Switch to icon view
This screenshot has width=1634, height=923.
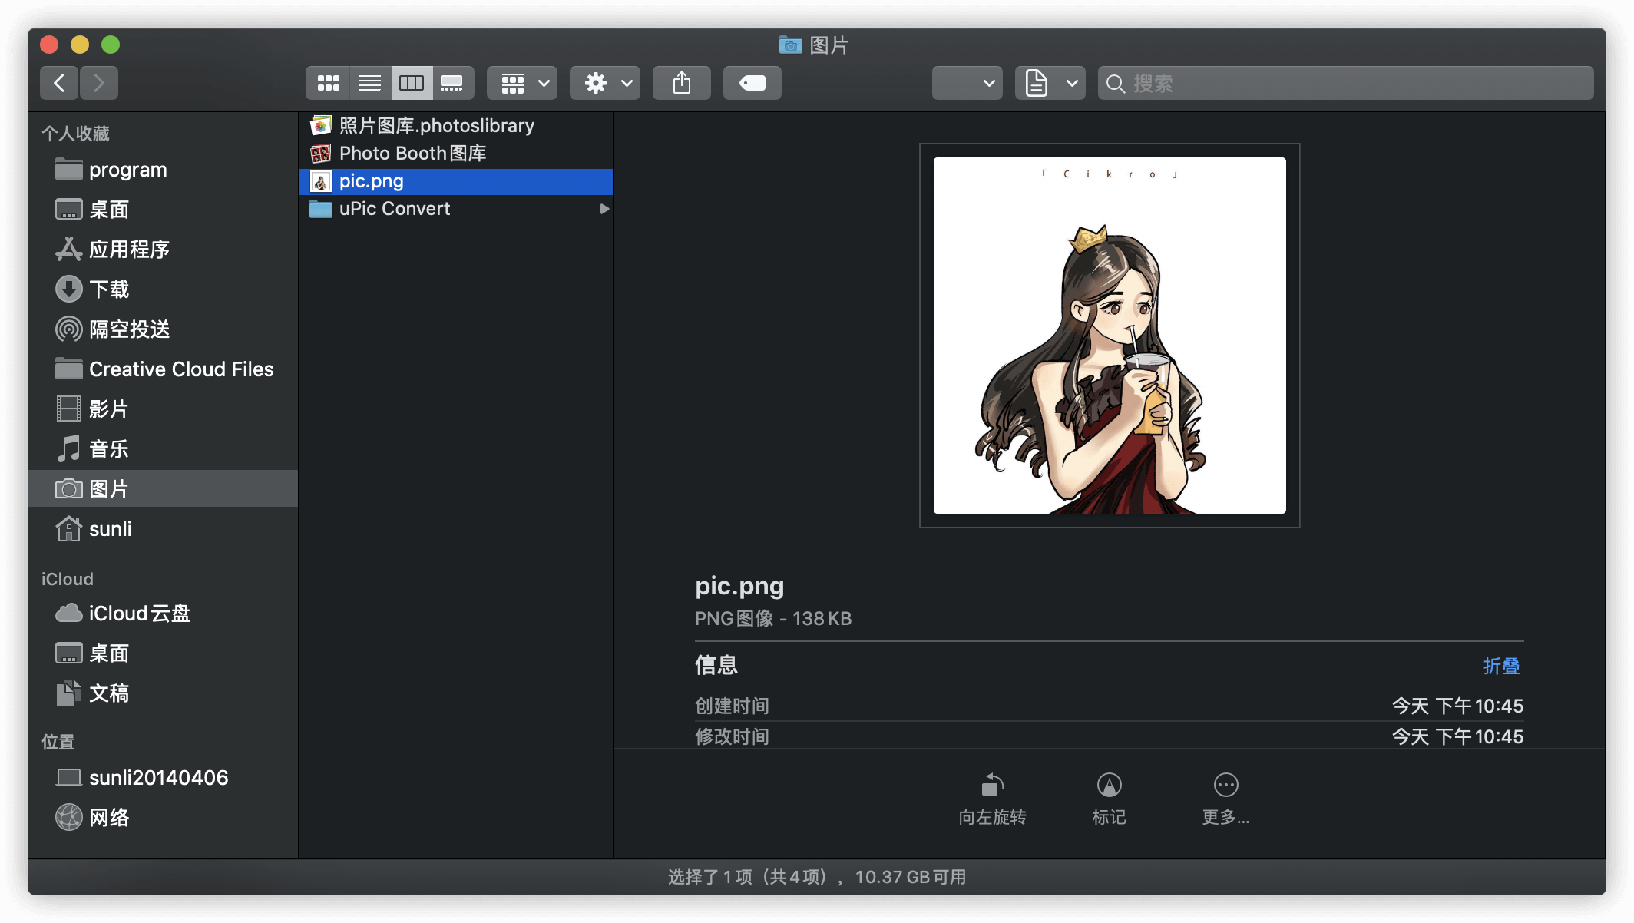pyautogui.click(x=328, y=83)
